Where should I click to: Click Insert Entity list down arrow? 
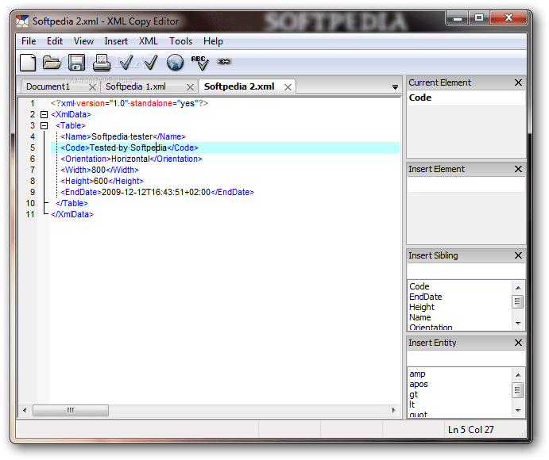[x=518, y=410]
